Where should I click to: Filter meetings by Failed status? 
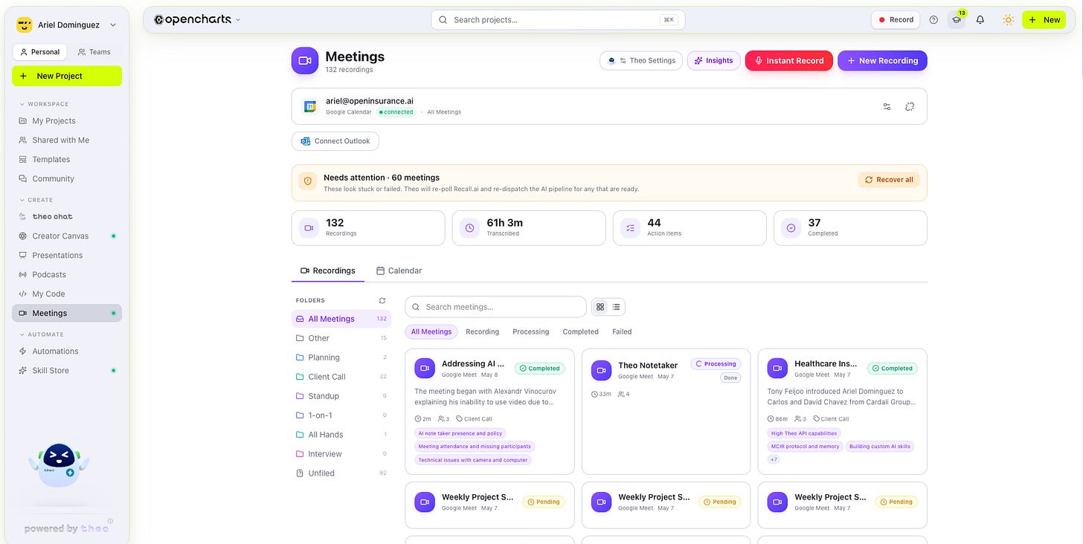[x=622, y=331]
